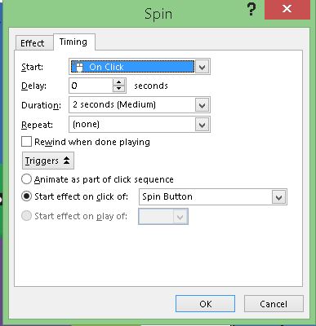
Task: Expand the Spin Button trigger dropdown
Action: click(x=278, y=197)
